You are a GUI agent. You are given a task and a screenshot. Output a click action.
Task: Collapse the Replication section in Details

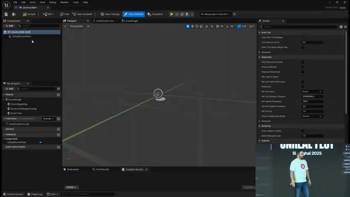tap(259, 57)
